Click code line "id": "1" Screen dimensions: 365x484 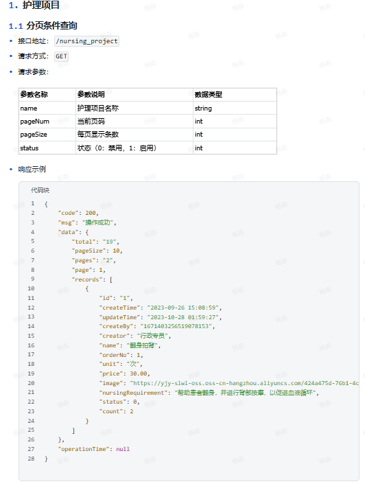click(x=116, y=298)
